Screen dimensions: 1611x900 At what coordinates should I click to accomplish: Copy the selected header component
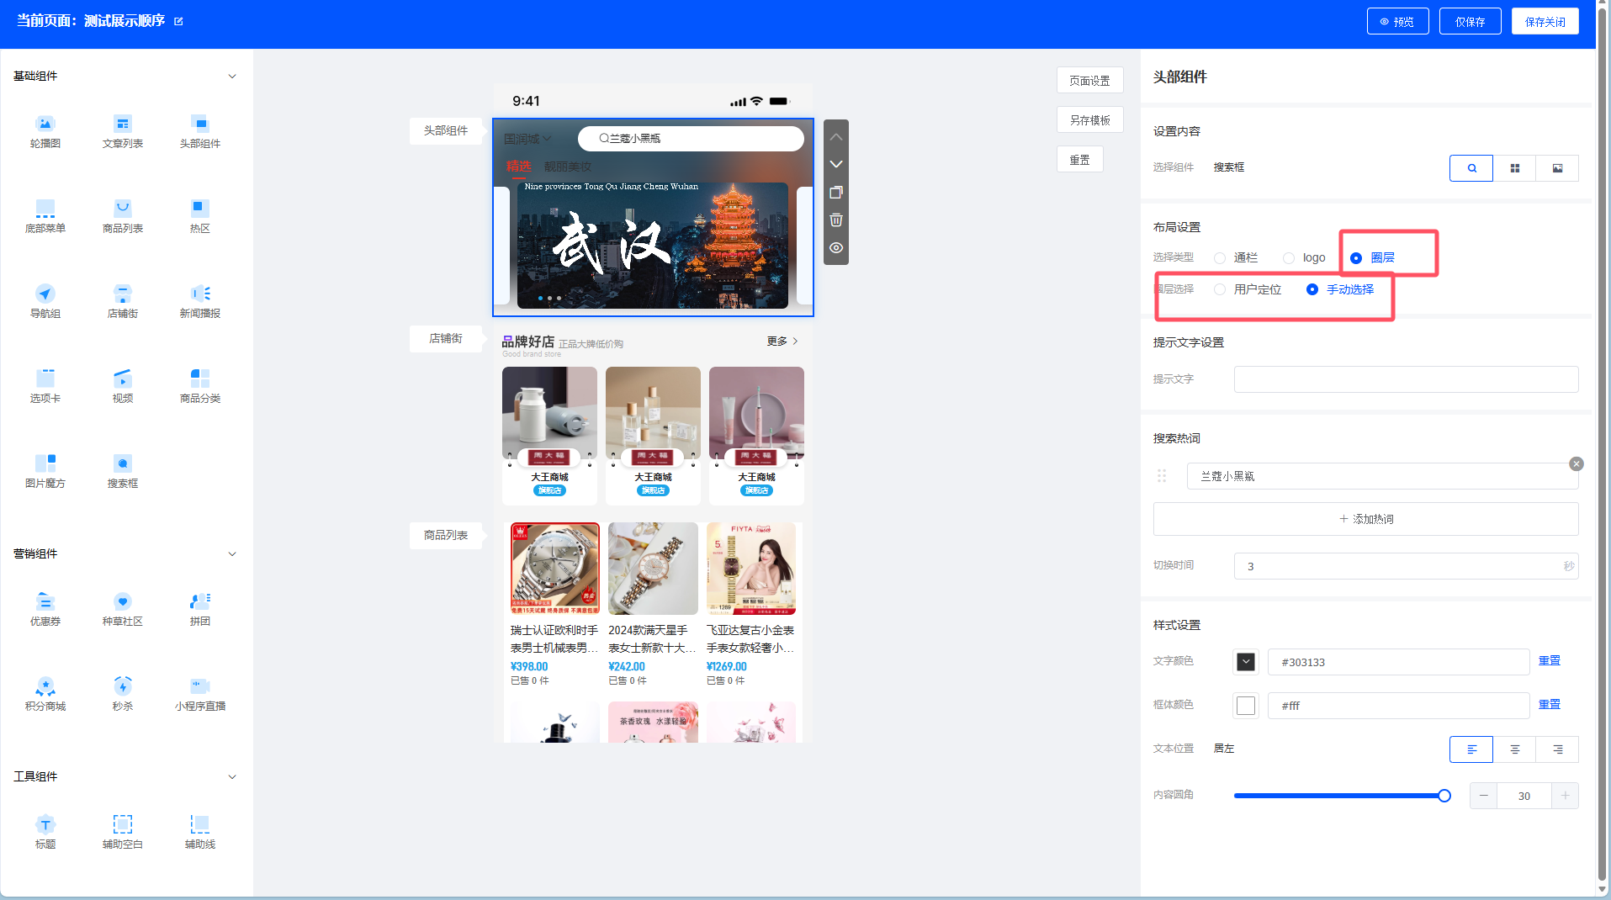click(835, 193)
